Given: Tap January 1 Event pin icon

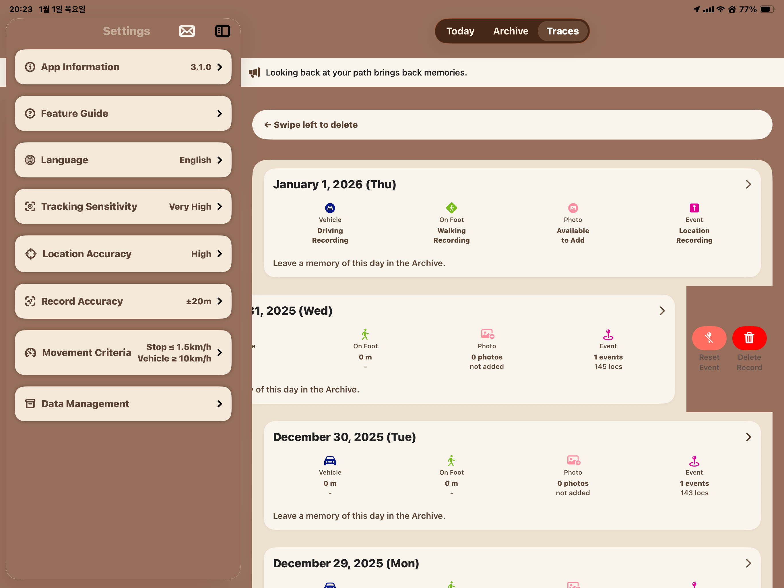Looking at the screenshot, I should click(694, 208).
